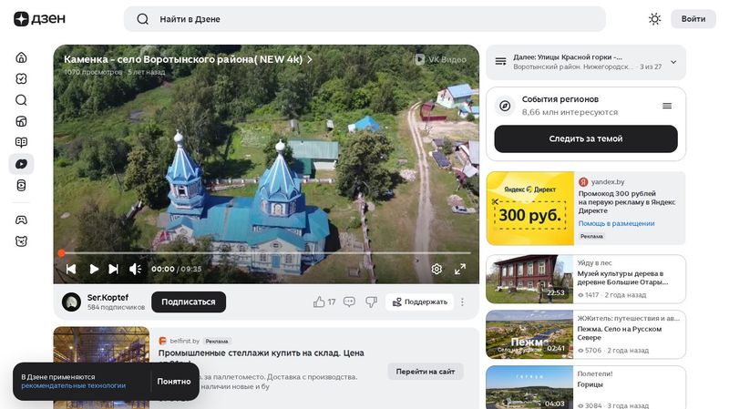This screenshot has width=729, height=409.
Task: Click the 'Найти в Дзене' search field
Action: pos(364,19)
